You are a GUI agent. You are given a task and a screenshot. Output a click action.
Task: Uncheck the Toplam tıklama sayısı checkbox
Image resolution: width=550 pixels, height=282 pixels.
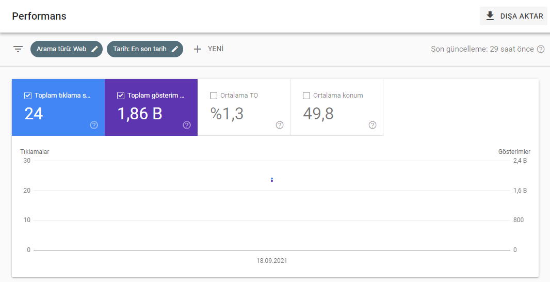(x=28, y=96)
